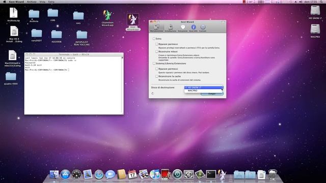Open the Trash in the Dock
The image size is (326, 183).
pyautogui.click(x=273, y=174)
